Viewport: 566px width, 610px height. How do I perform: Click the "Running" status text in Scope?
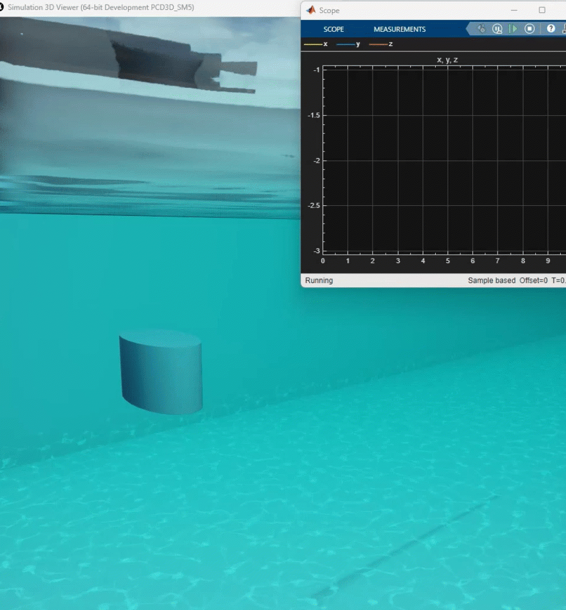click(x=319, y=281)
